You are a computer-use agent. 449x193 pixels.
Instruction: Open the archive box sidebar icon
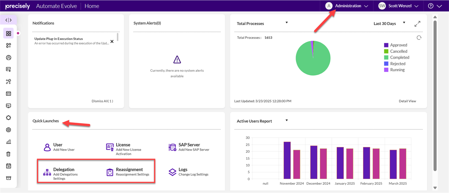pyautogui.click(x=8, y=178)
